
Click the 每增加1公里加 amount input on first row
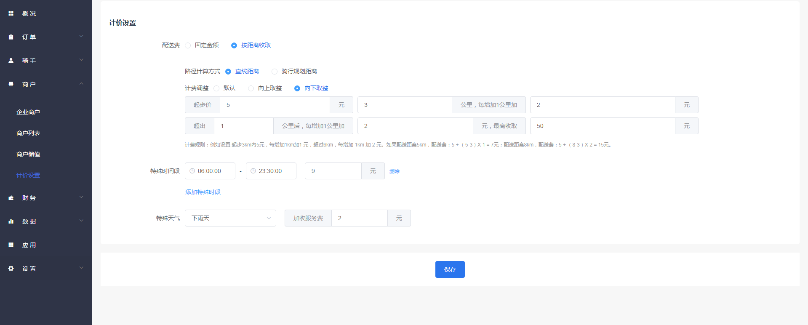coord(603,105)
